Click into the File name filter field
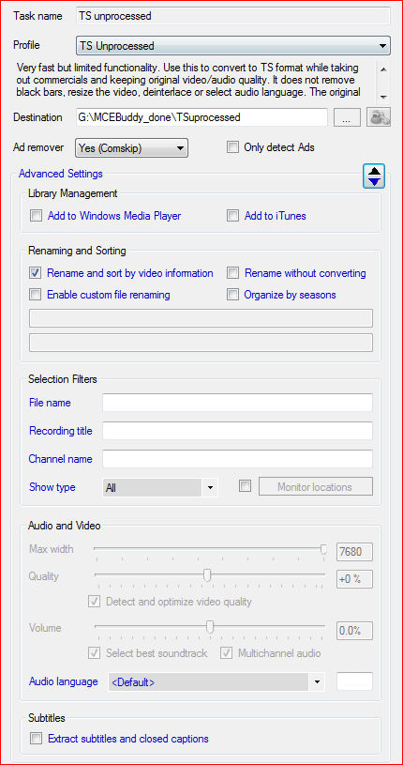The height and width of the screenshot is (765, 403). tap(237, 403)
